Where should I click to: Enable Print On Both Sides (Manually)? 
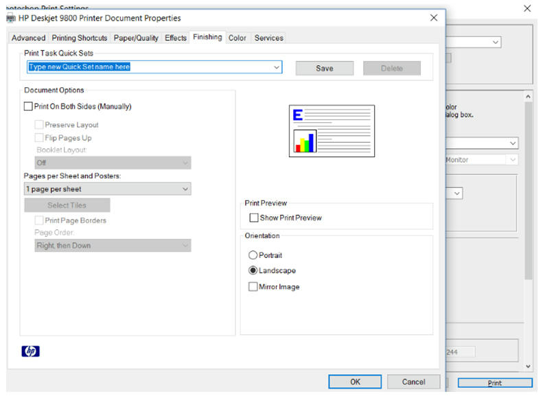tap(28, 106)
